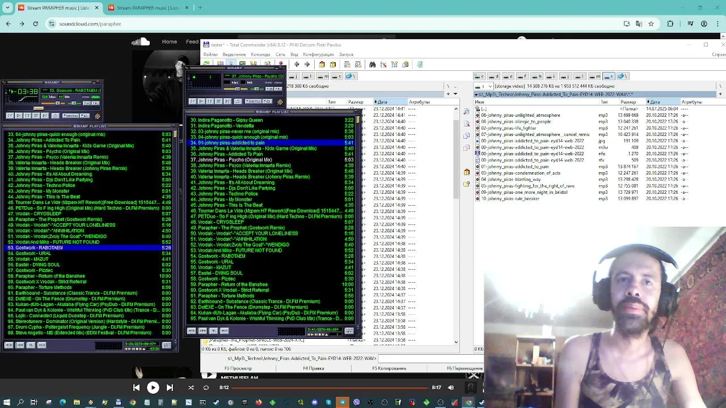Open favorites star menu in left panel
The image size is (726, 408).
(448, 93)
